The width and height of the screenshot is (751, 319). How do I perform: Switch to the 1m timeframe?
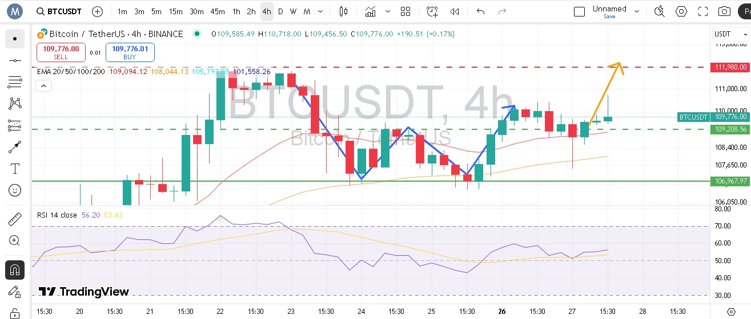tap(122, 11)
